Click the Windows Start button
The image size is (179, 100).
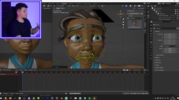coord(1,98)
